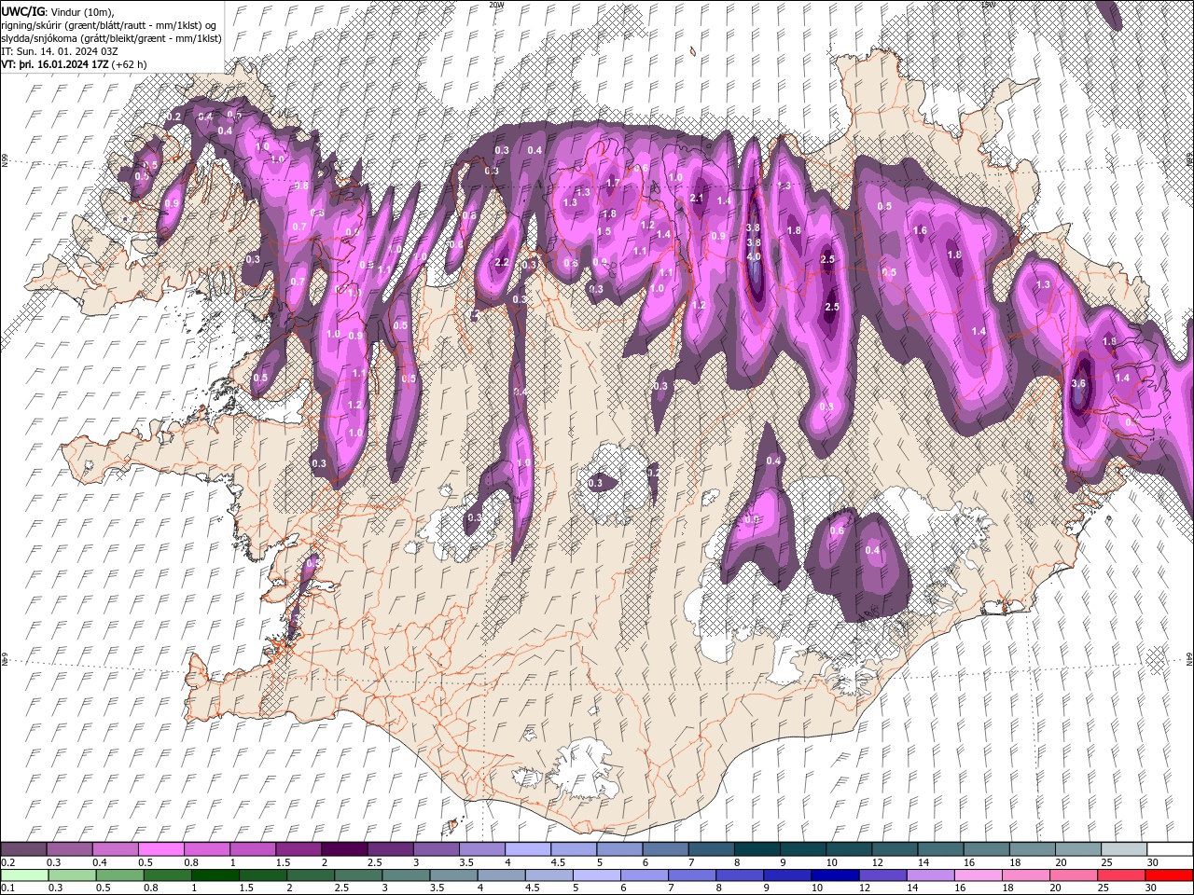Viewport: 1194px width, 895px height.
Task: Click the darkest purple 2 swatch in top legend row
Action: (343, 849)
